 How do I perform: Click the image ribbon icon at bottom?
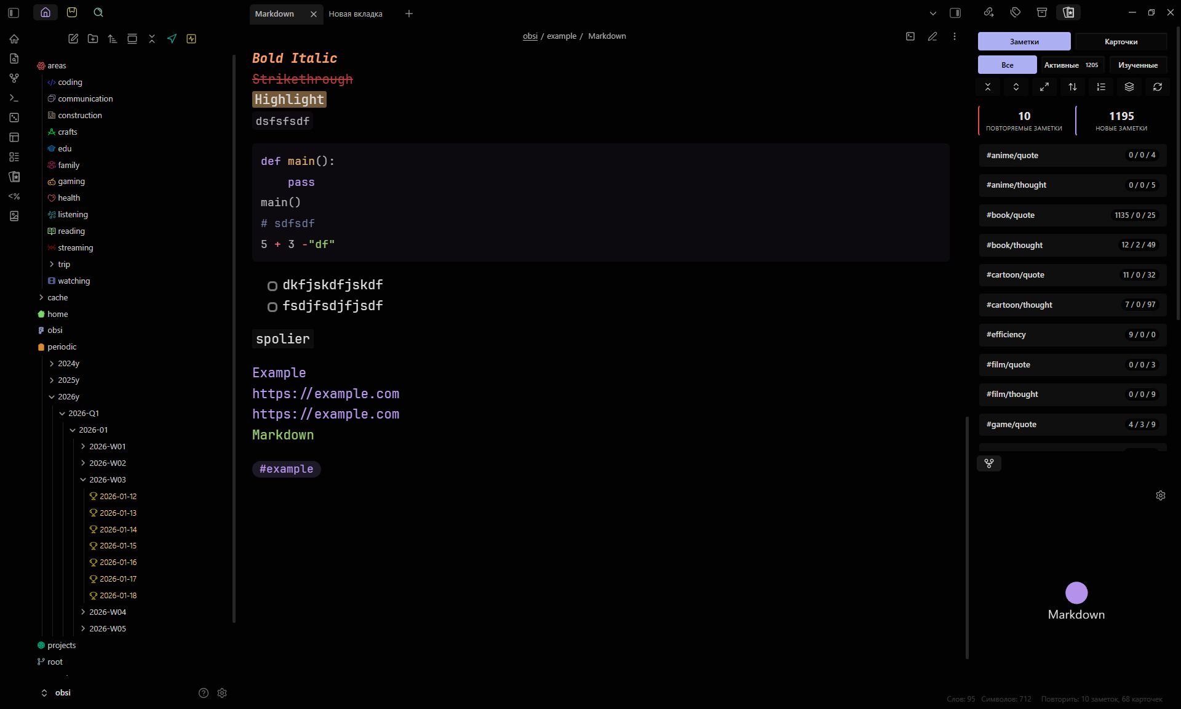14,216
